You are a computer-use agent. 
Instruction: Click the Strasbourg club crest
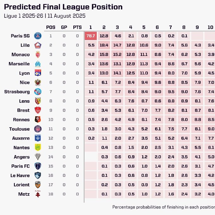38,92
